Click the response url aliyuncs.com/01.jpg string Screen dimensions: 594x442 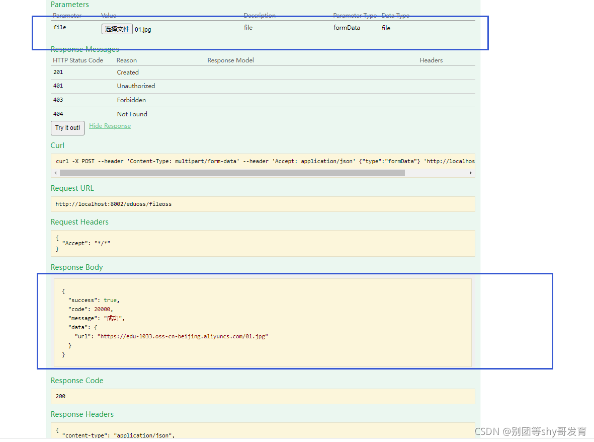tap(183, 336)
